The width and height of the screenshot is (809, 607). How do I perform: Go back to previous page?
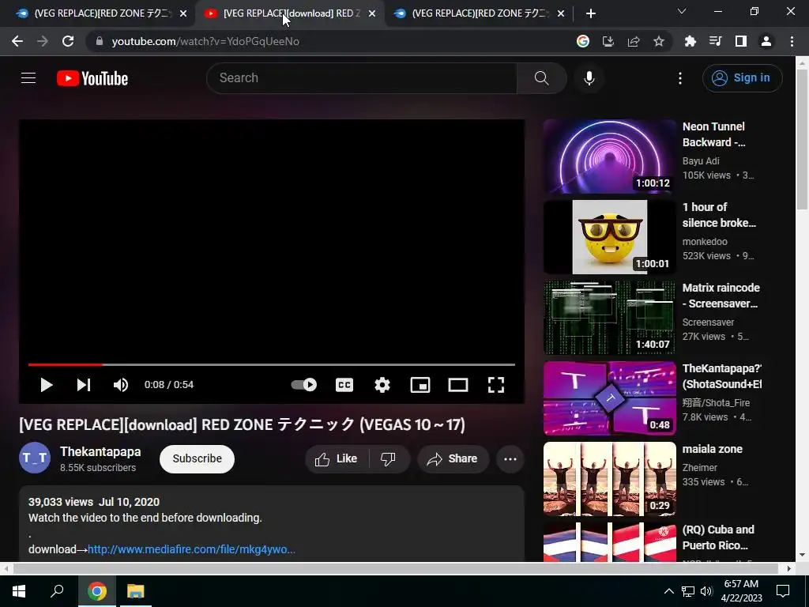click(17, 41)
